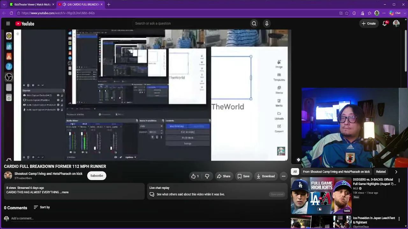Open the browser favorites list icon
Image resolution: width=408 pixels, height=229 pixels.
369,13
